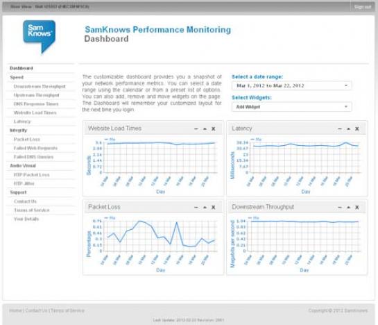Select the Speed sidebar section
The width and height of the screenshot is (378, 325).
point(17,77)
